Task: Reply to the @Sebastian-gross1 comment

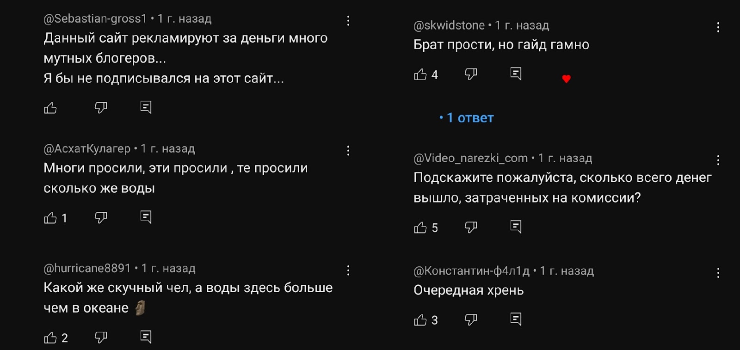Action: pos(146,108)
